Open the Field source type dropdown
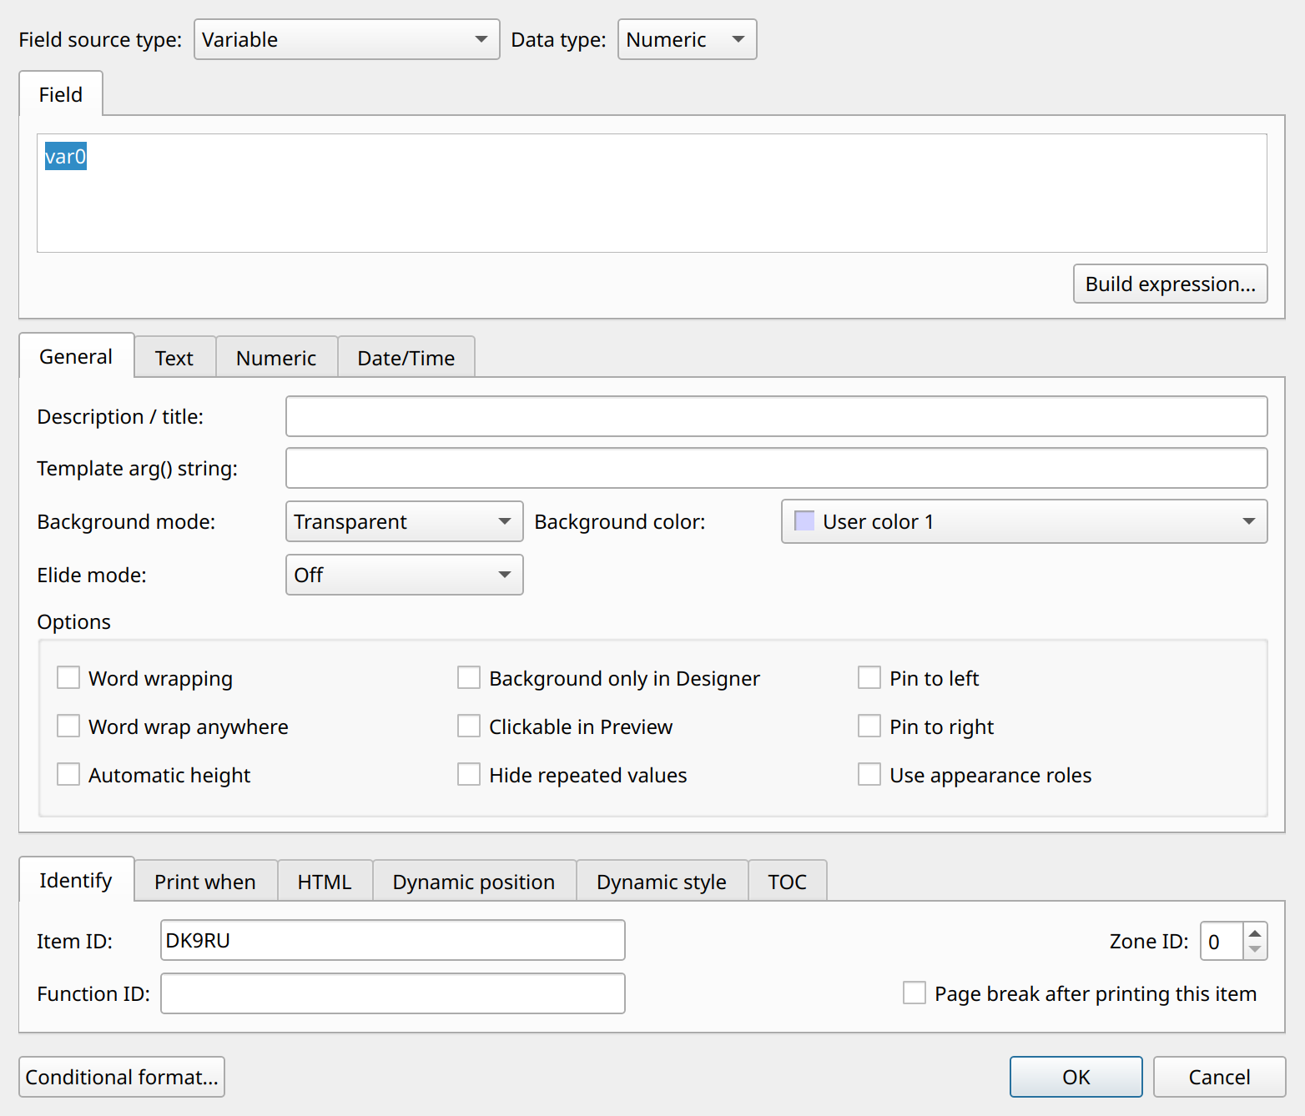Screen dimensions: 1305x1116 pos(346,39)
